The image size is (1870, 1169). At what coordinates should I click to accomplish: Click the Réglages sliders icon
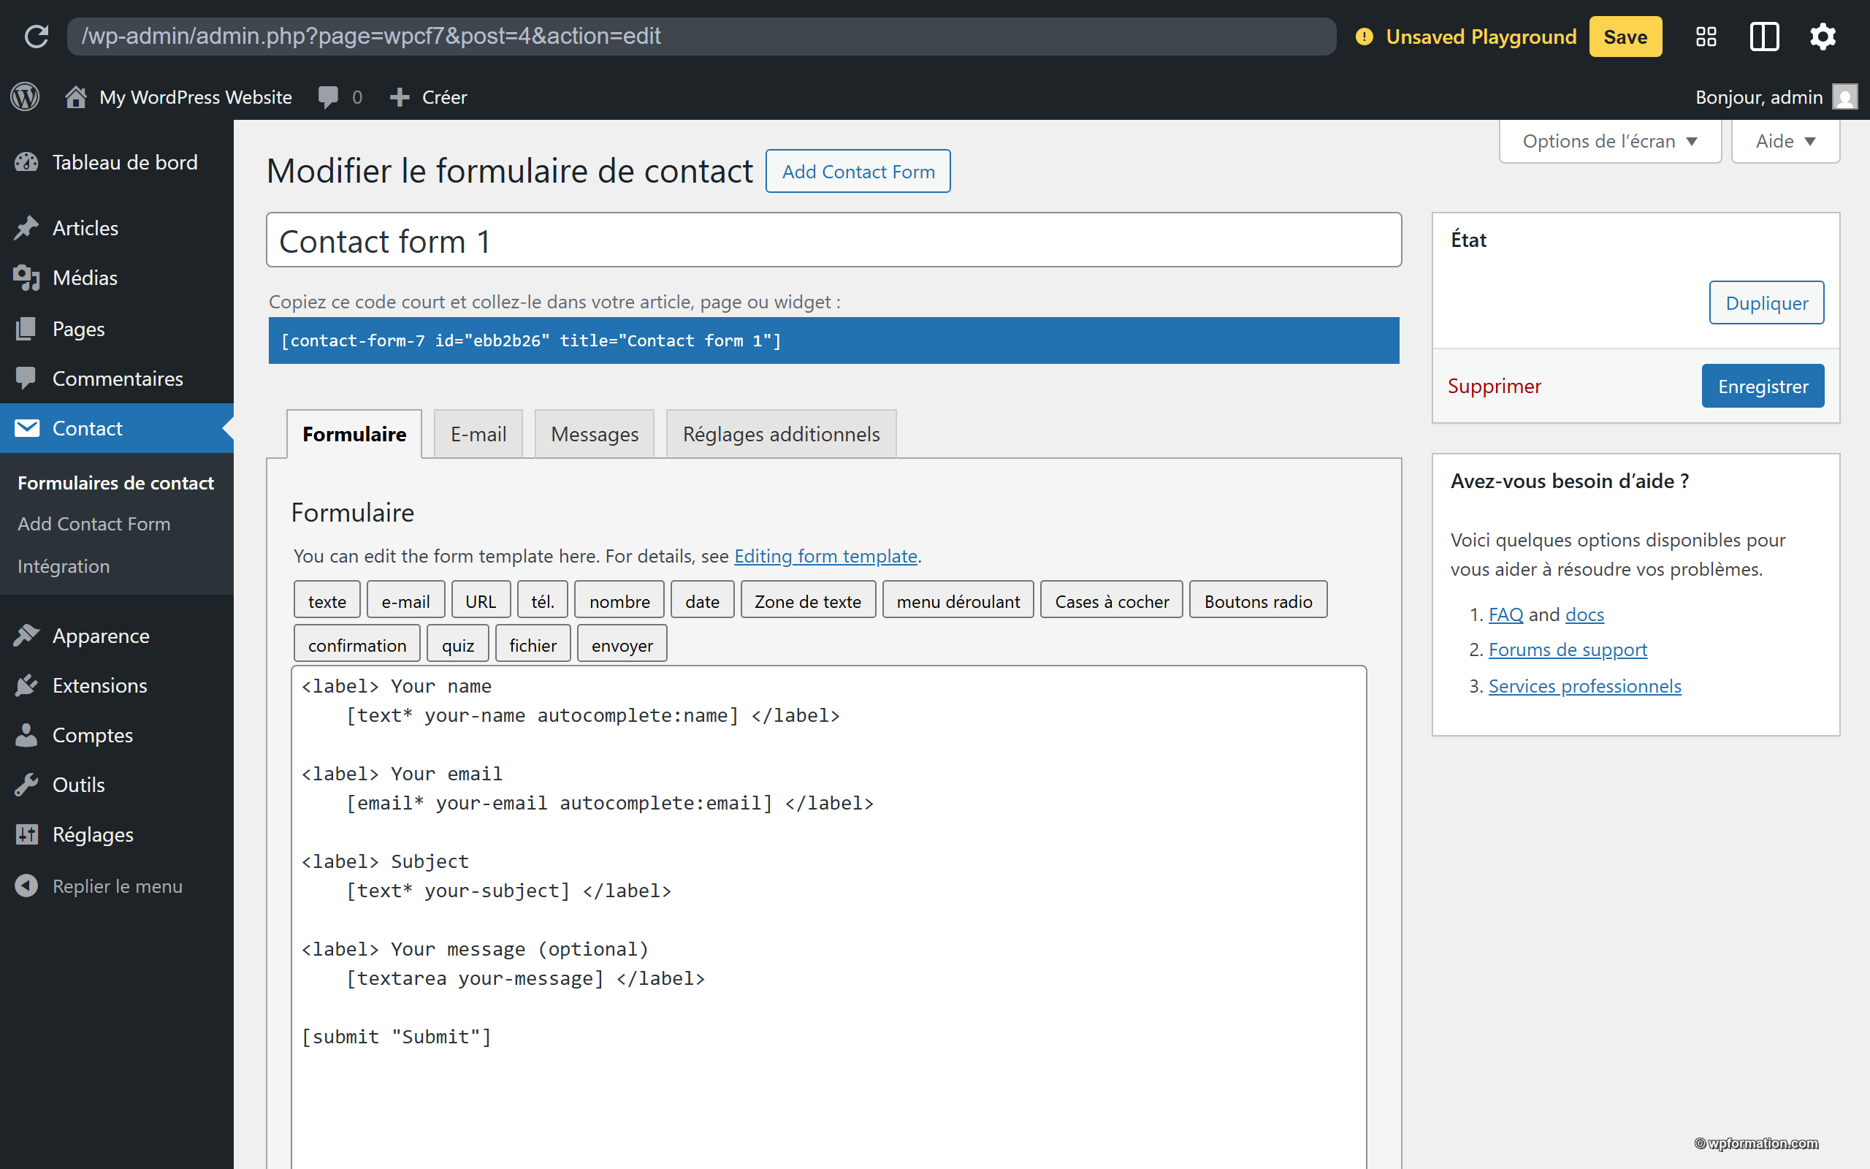[26, 835]
